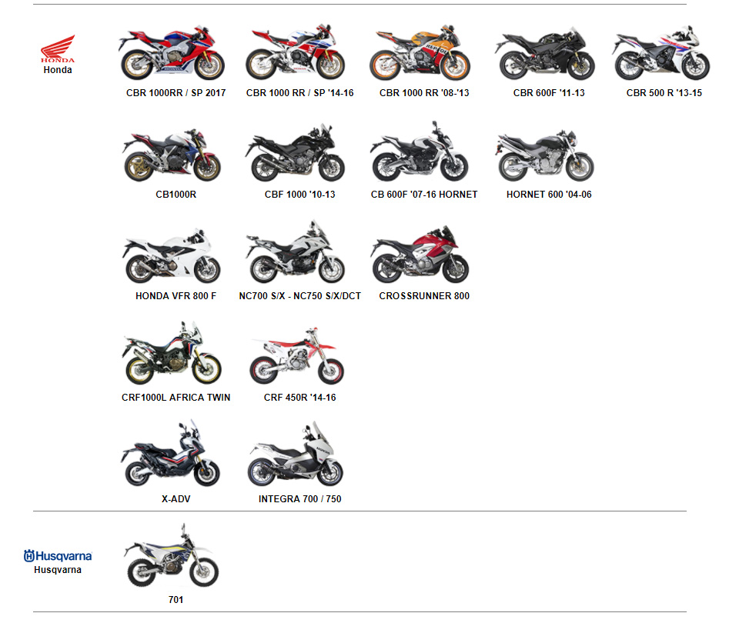Click the CBF 1000 '10-13 motorcycle image
739x623 pixels.
(295, 153)
